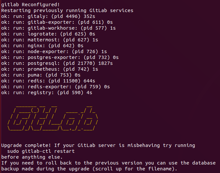The width and height of the screenshot is (220, 173).
Task: Click the postgresql pid 21770 line
Action: click(x=57, y=64)
